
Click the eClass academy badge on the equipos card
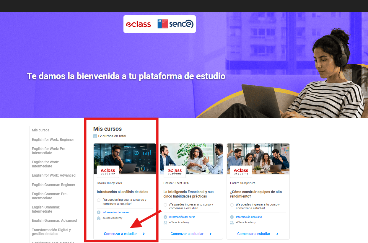point(241,172)
